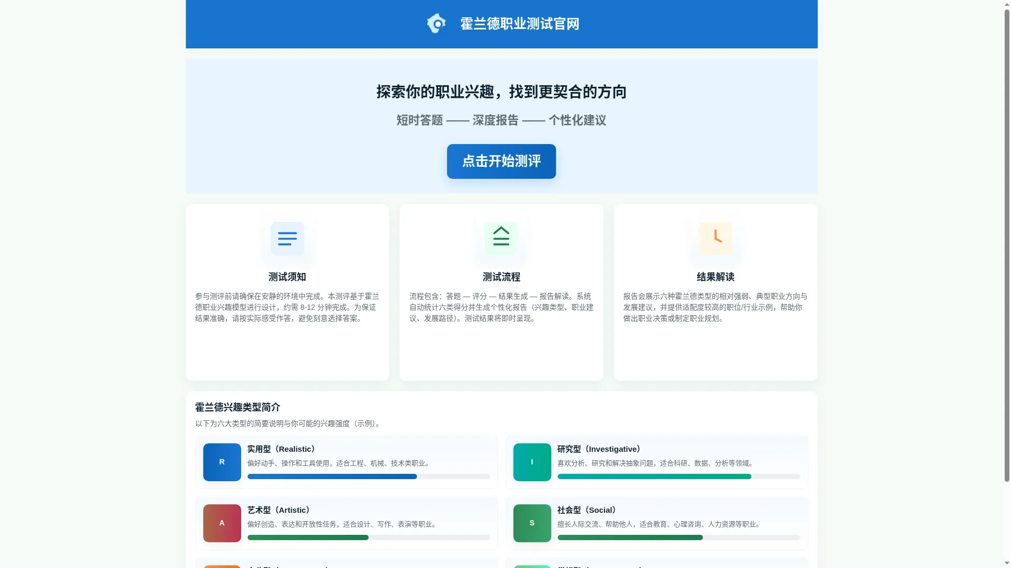Click the 社会型 (Social) progress bar
1011x568 pixels.
coord(679,537)
